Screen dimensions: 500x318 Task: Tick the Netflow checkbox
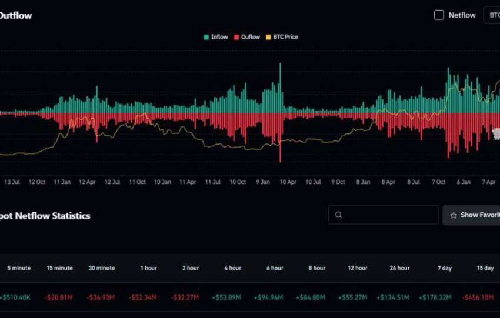coord(439,15)
